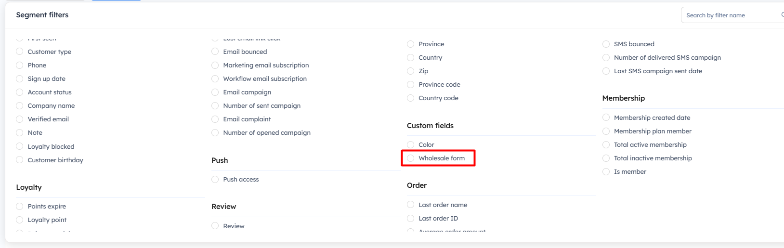Pick the Sign up date filter
This screenshot has width=784, height=248.
(20, 79)
